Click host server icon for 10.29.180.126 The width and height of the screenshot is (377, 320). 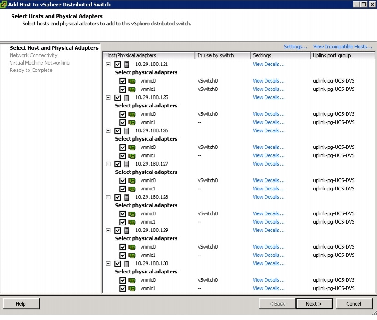coord(127,131)
